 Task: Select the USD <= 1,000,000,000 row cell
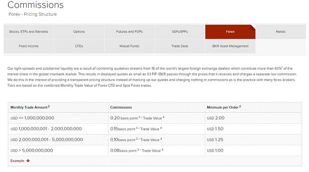(x=58, y=118)
